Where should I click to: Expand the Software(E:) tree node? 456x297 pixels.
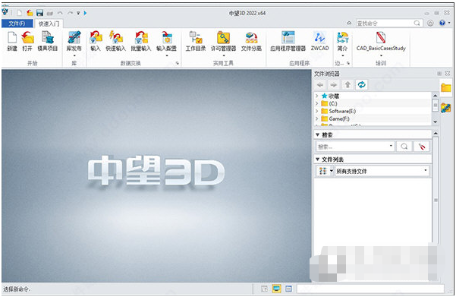[x=317, y=111]
